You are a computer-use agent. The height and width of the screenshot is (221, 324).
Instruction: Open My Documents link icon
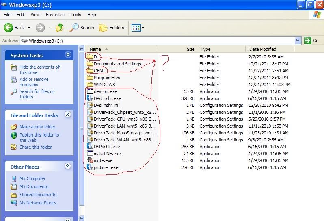[x=14, y=186]
